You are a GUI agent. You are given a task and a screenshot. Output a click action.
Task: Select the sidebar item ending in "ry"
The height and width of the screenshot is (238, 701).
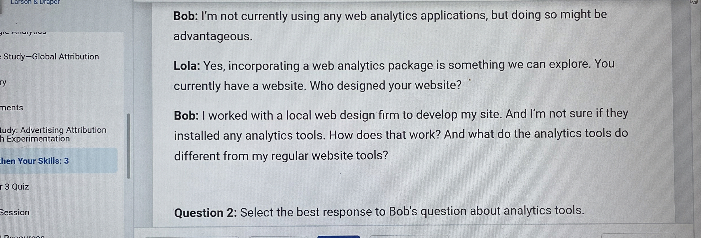(x=3, y=82)
